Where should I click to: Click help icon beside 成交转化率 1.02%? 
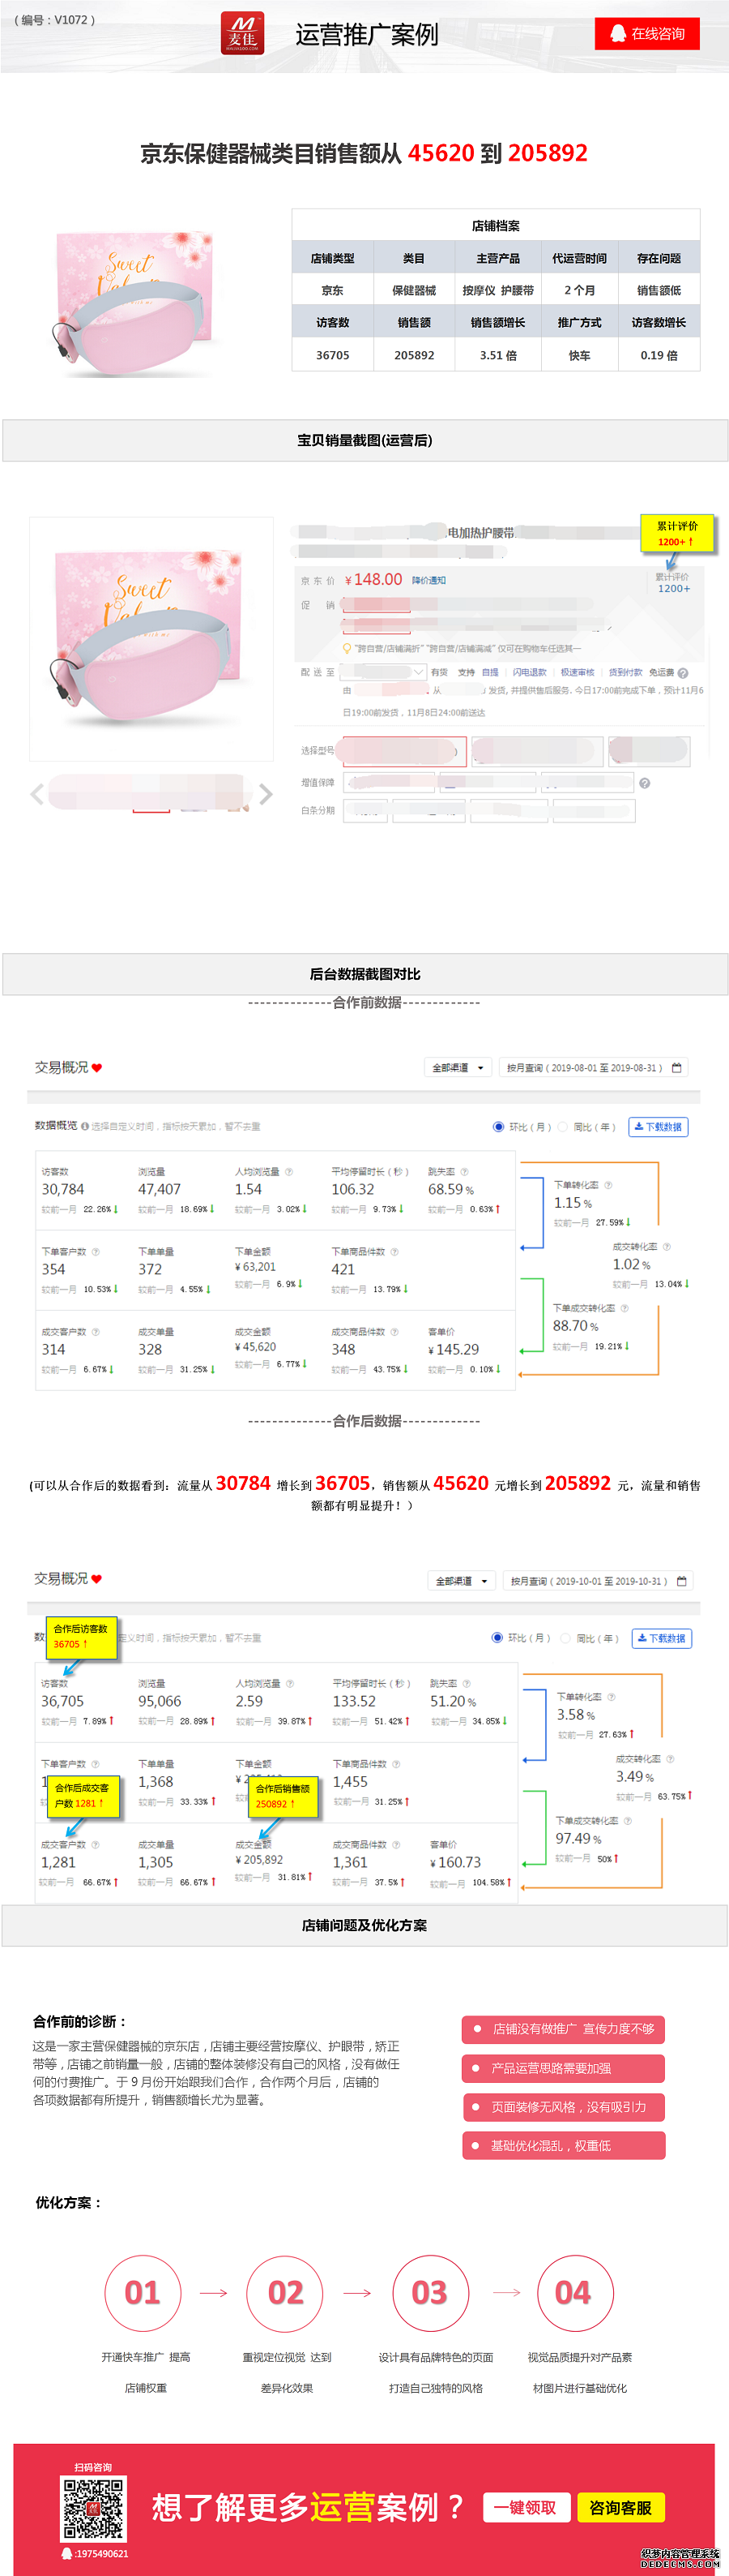pyautogui.click(x=667, y=1247)
